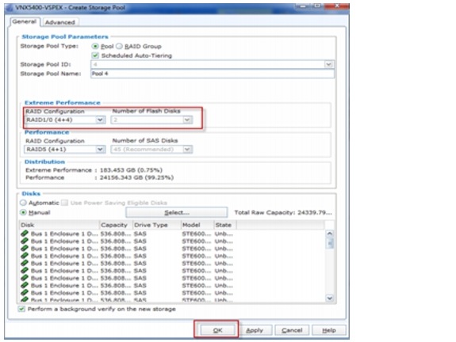Select Manual disk selection radio button
The height and width of the screenshot is (342, 456).
pos(23,212)
